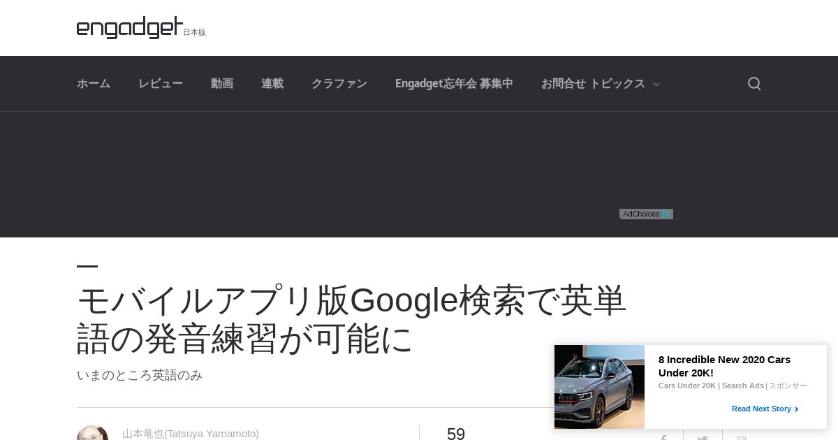
Task: Click the car ad thumbnail image
Action: pos(599,387)
